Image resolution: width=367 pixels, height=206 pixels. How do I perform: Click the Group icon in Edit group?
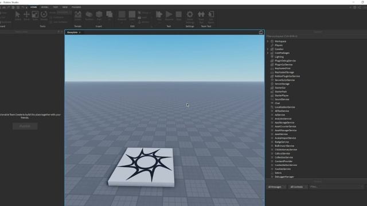click(139, 13)
